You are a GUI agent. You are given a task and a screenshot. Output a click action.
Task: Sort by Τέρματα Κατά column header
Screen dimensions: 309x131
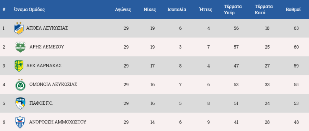[264, 10]
